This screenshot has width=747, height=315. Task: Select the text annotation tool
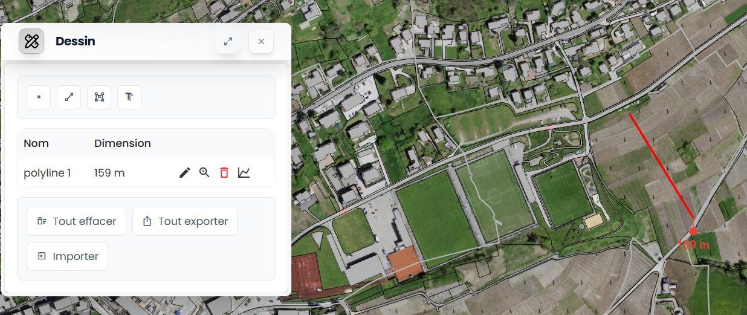(x=129, y=97)
